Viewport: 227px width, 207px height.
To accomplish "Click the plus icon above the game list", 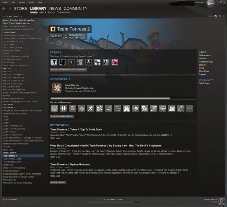I will (46, 20).
